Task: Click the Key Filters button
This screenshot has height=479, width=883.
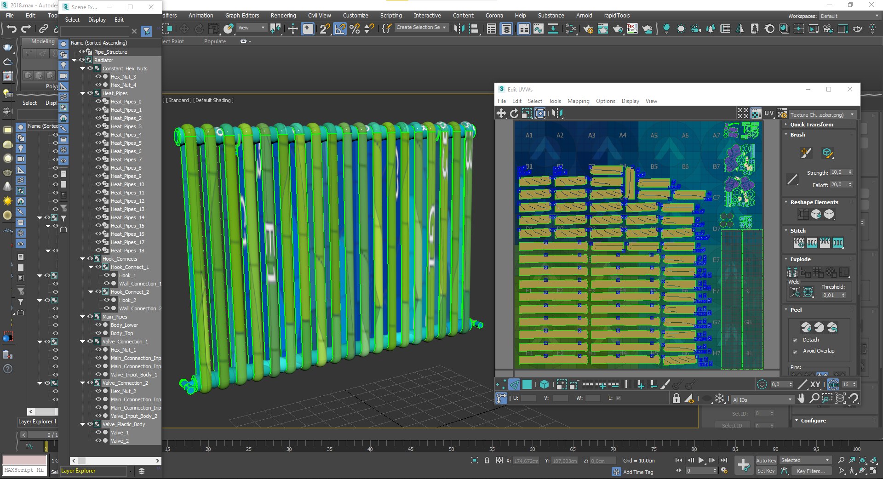Action: [x=811, y=471]
